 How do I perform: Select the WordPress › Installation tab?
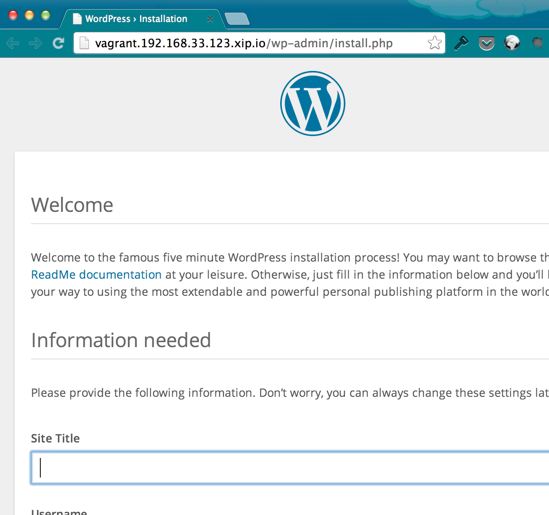tap(141, 19)
